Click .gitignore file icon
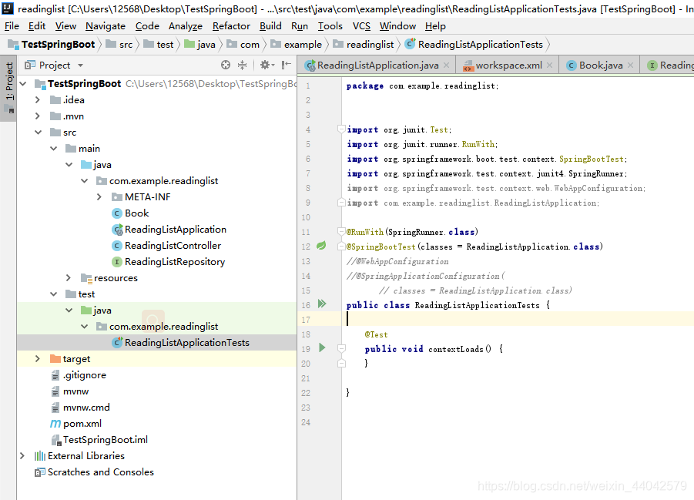 pos(55,375)
